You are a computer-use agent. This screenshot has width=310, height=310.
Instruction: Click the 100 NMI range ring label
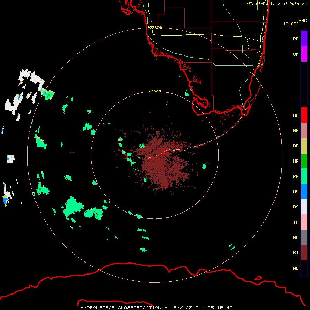(x=155, y=27)
